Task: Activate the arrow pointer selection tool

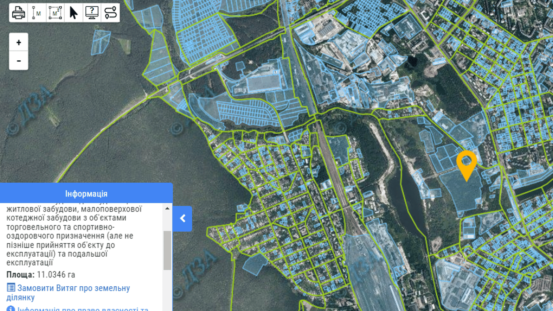Action: [x=73, y=13]
